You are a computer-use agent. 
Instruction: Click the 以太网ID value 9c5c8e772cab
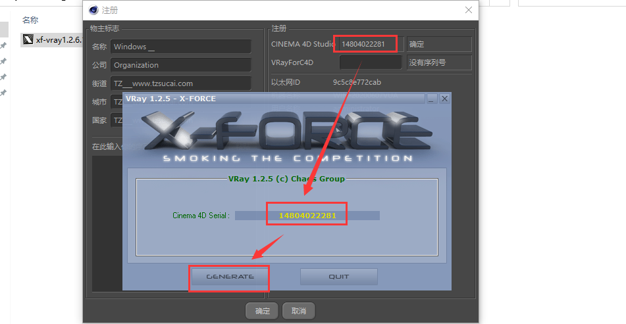[357, 83]
